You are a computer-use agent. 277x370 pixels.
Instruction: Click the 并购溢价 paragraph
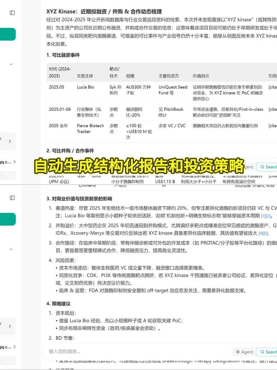[166, 229]
